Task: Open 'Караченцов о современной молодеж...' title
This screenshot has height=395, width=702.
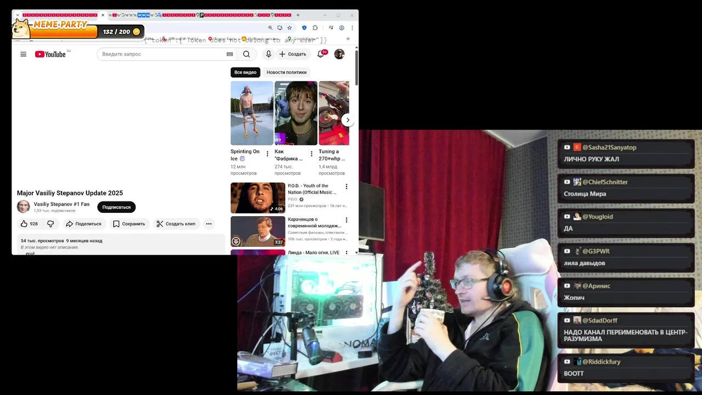Action: pyautogui.click(x=314, y=223)
